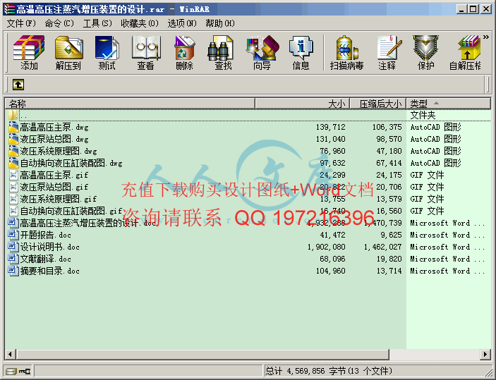Image resolution: width=496 pixels, height=380 pixels.
Task: Click the 扫描病毒 (Virus scan) icon
Action: [346, 52]
